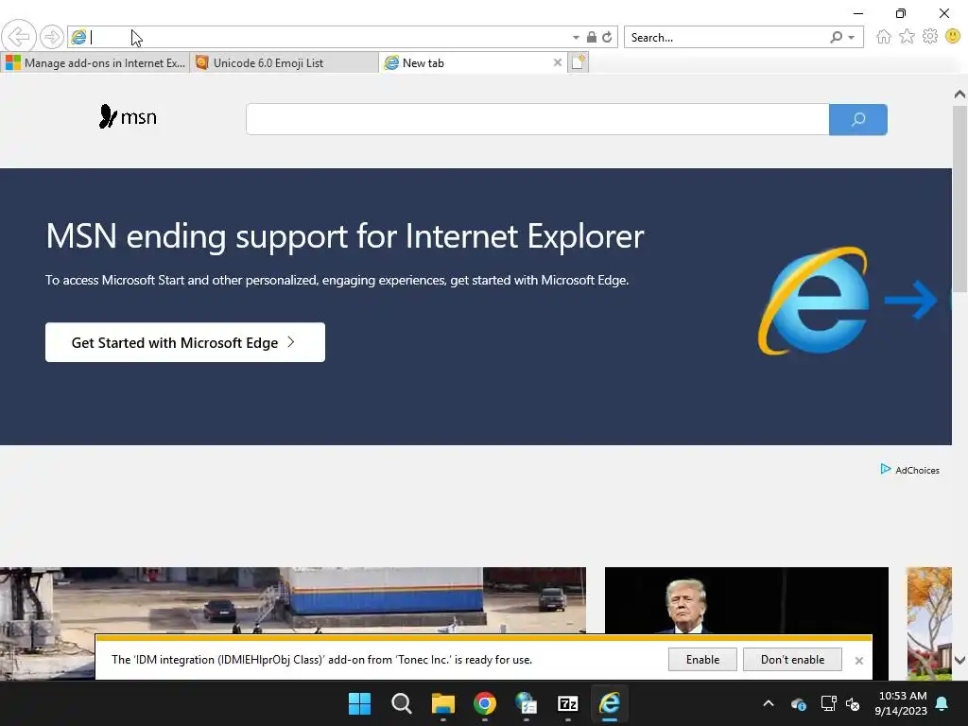The width and height of the screenshot is (968, 726).
Task: Go back using the browser Back arrow
Action: click(x=19, y=37)
